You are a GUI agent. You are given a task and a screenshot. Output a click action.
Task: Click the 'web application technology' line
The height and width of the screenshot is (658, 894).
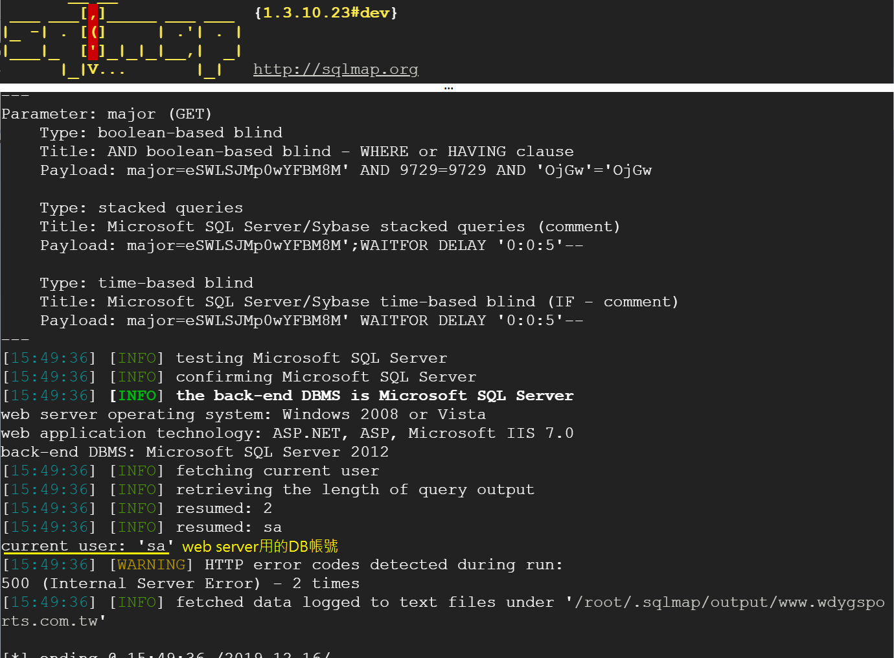pyautogui.click(x=288, y=433)
